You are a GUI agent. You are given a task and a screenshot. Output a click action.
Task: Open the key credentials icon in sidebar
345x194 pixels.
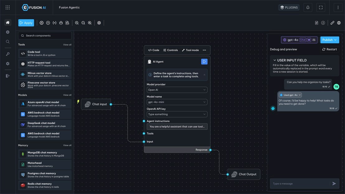[8, 54]
